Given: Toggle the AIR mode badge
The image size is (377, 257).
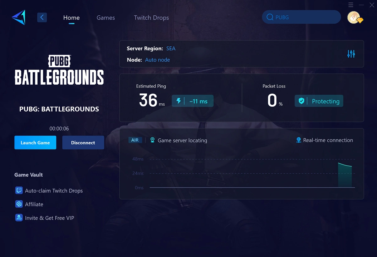Looking at the screenshot, I should [135, 140].
